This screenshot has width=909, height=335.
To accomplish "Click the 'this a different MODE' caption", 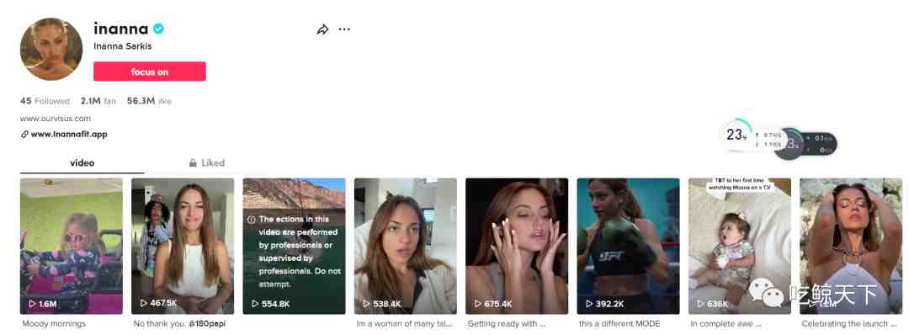I will (x=619, y=324).
